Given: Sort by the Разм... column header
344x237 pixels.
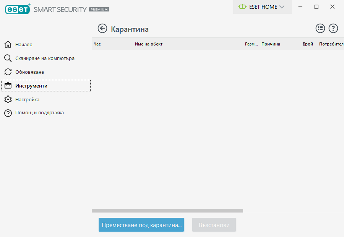Looking at the screenshot, I should (x=252, y=44).
